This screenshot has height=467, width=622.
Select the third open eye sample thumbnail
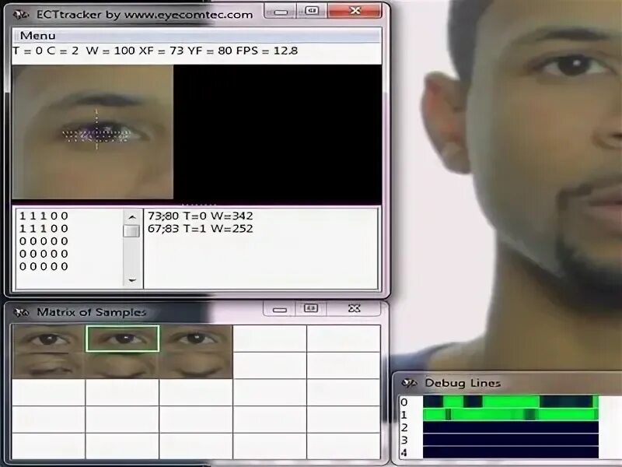click(196, 339)
